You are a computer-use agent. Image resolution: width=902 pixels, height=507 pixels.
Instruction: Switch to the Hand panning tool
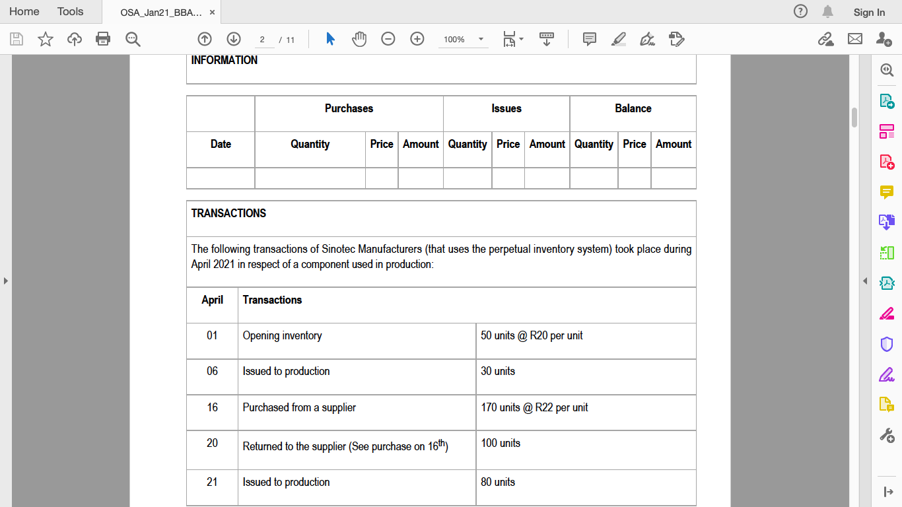tap(359, 39)
